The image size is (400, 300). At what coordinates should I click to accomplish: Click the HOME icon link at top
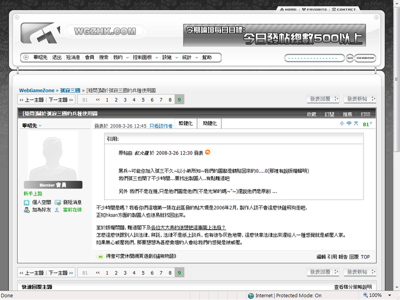(x=288, y=9)
